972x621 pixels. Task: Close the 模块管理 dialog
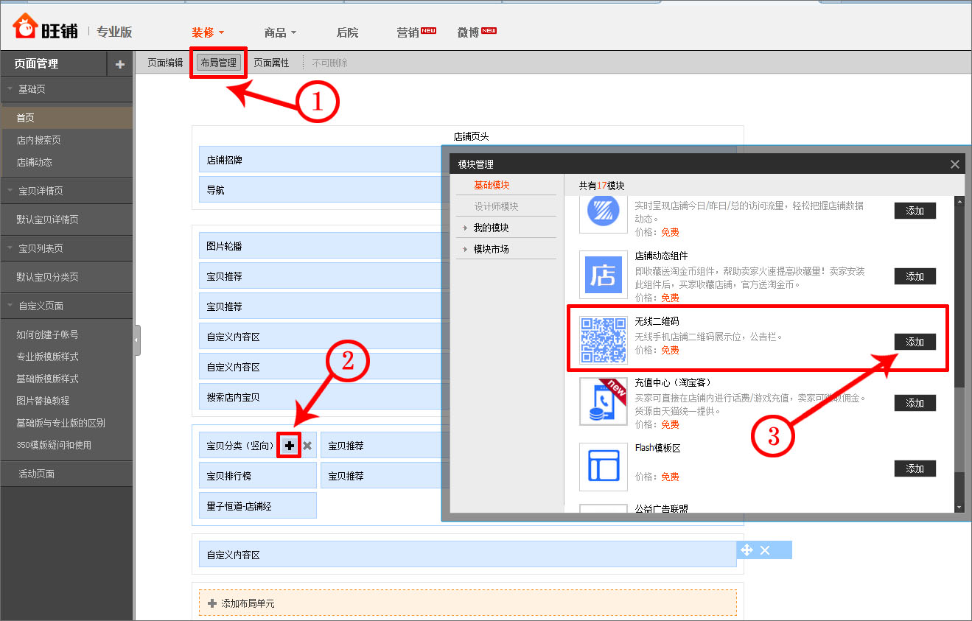[x=955, y=164]
